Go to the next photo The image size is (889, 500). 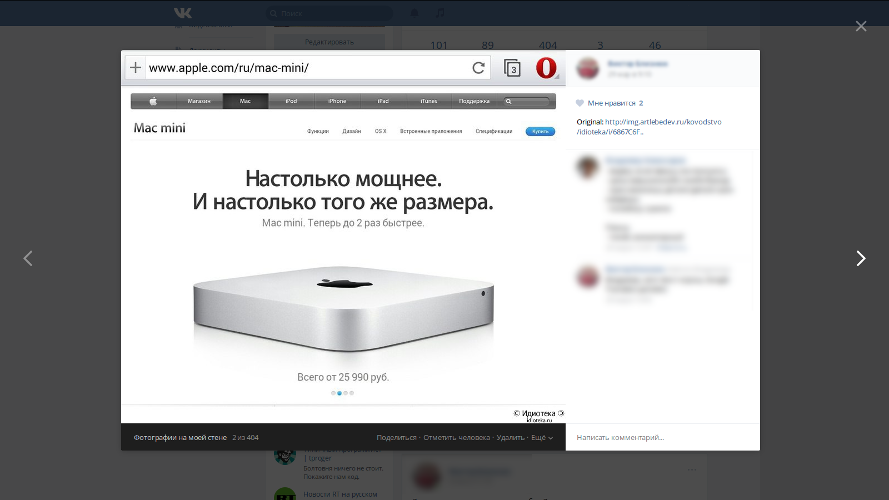[861, 258]
